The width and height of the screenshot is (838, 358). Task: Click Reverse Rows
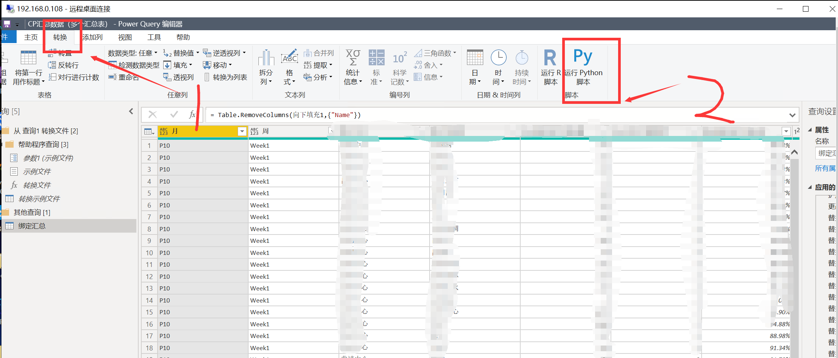coord(63,65)
